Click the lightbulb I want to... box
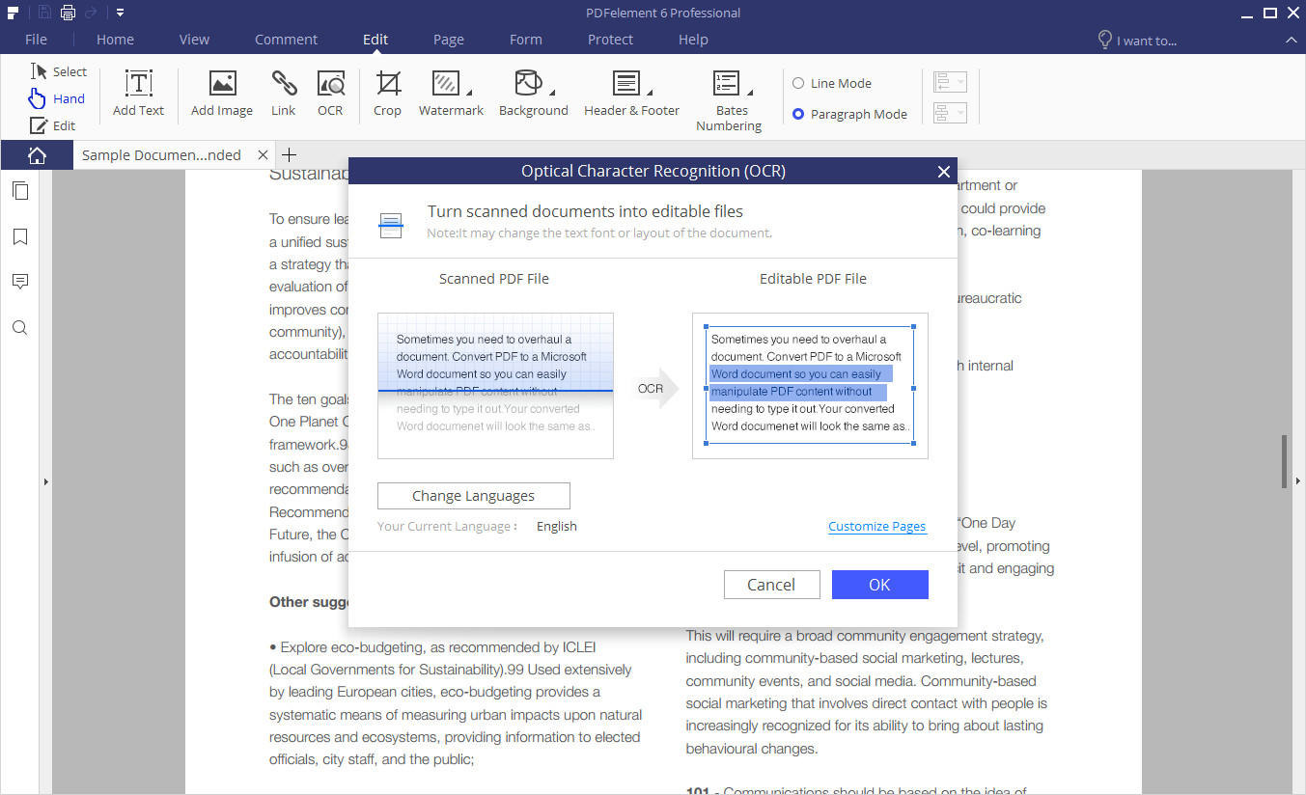 point(1137,40)
